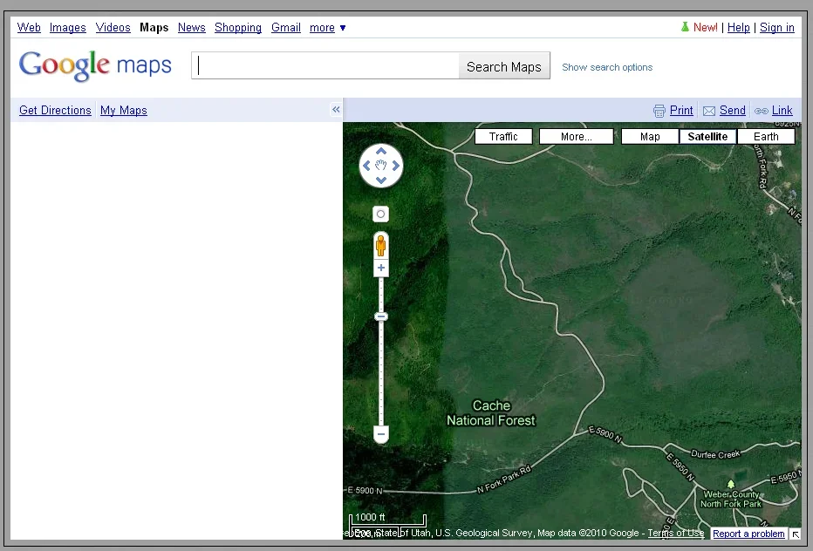Expand the more dropdown in top navigation
Image resolution: width=813 pixels, height=551 pixels.
click(x=327, y=28)
